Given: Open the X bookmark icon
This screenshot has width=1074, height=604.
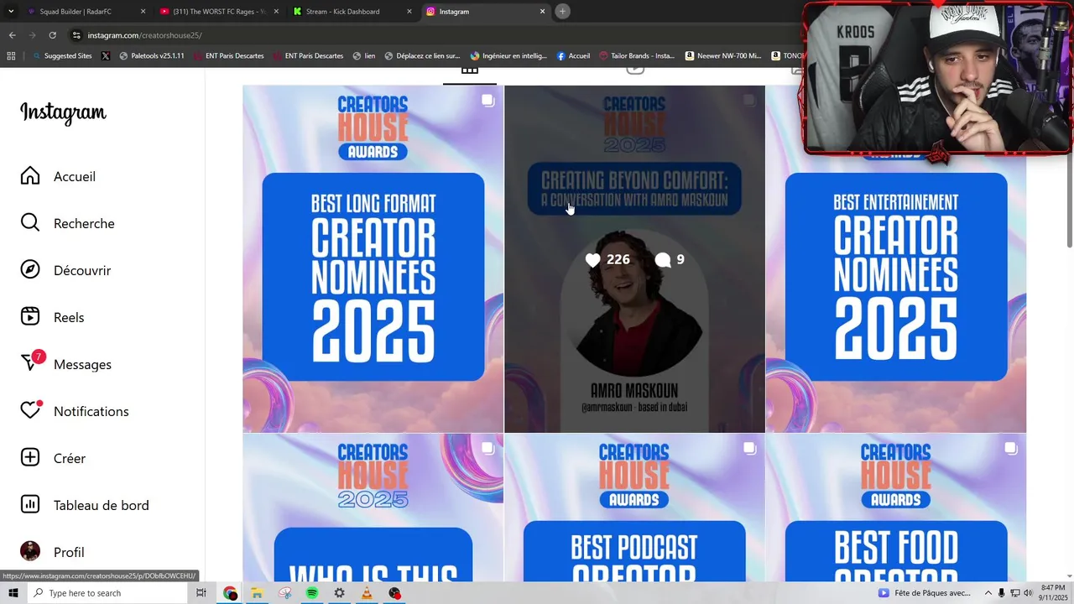Looking at the screenshot, I should click(x=105, y=55).
